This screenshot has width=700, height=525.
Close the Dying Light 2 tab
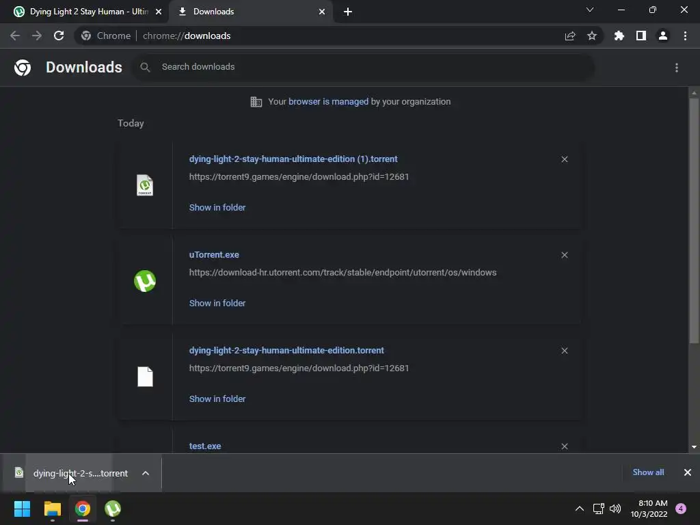[x=159, y=12]
